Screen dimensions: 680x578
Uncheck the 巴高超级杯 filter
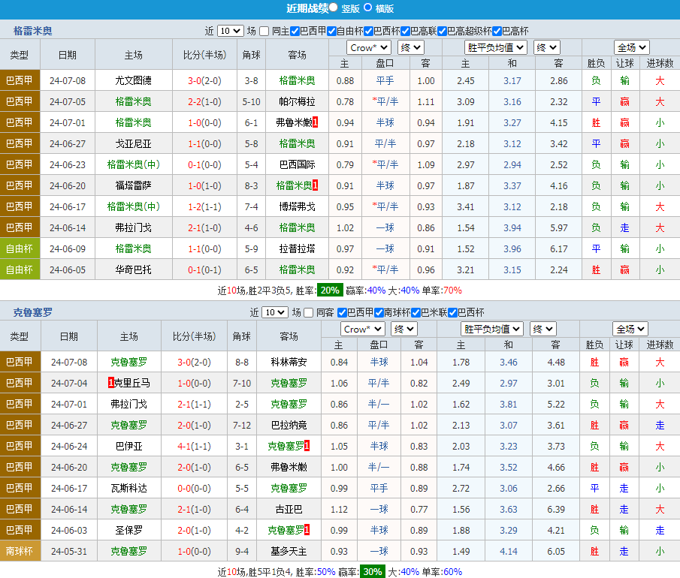tap(443, 32)
